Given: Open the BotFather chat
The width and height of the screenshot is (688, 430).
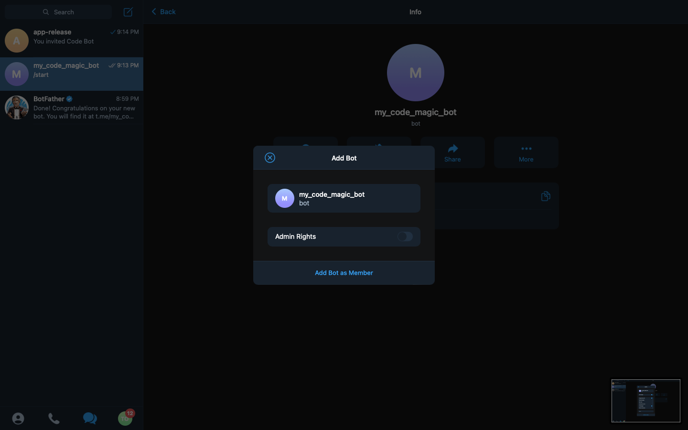Looking at the screenshot, I should click(x=72, y=107).
